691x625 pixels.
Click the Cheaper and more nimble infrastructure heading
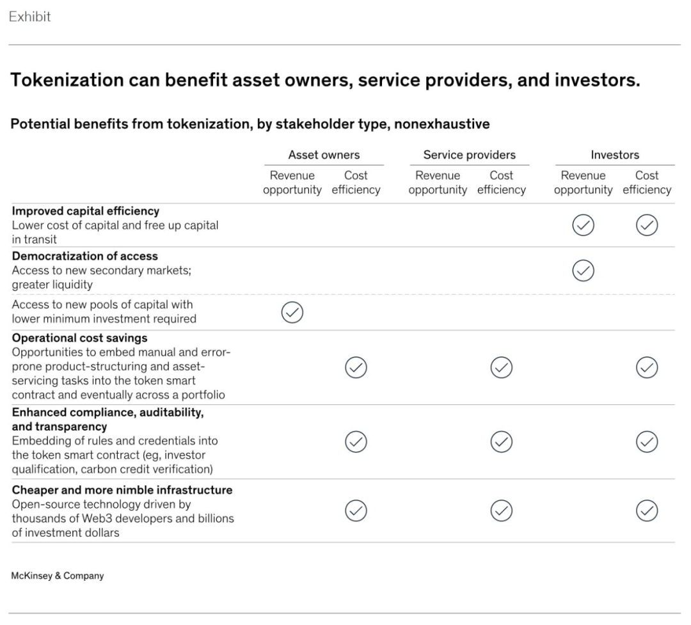(x=122, y=491)
